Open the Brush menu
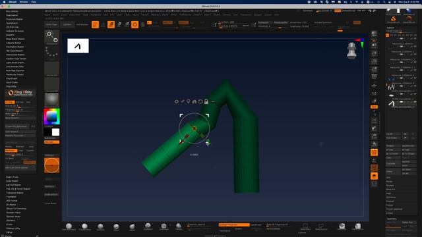The height and width of the screenshot is (237, 422). [55, 14]
